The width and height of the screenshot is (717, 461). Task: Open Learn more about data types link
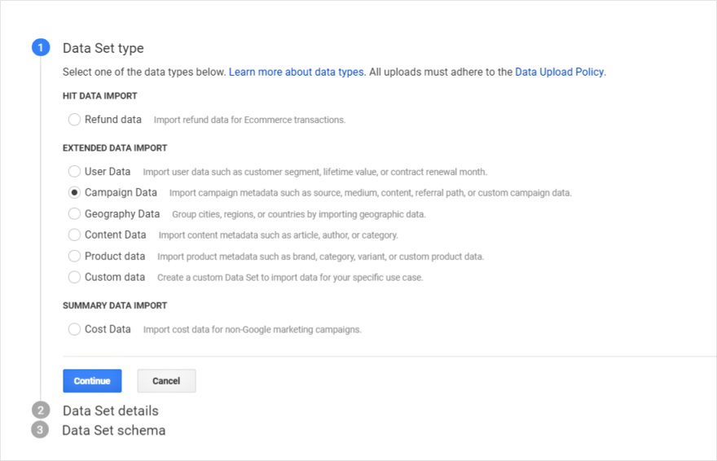[x=297, y=72]
